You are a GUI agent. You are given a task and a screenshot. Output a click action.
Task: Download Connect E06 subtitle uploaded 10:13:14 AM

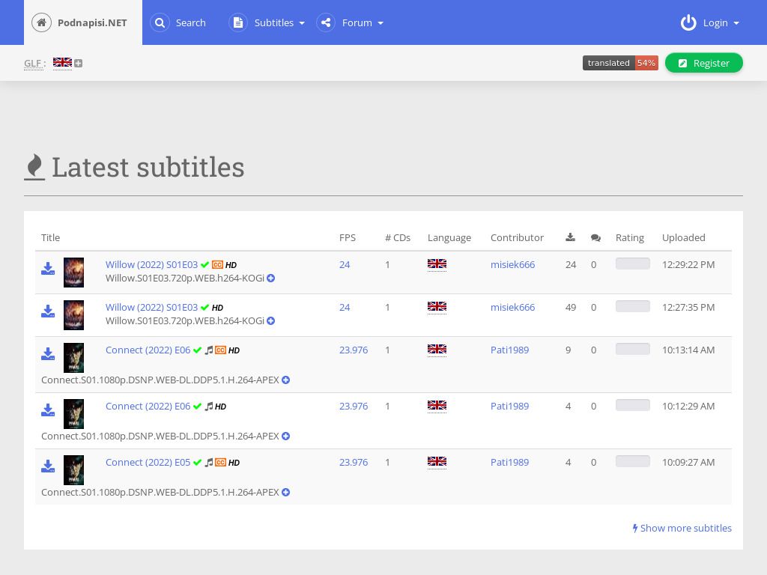48,353
